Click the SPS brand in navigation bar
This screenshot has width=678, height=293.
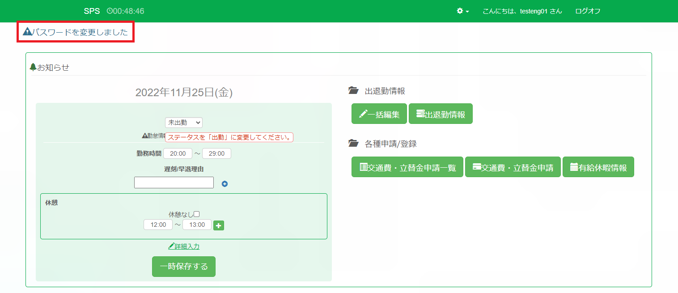pyautogui.click(x=92, y=11)
